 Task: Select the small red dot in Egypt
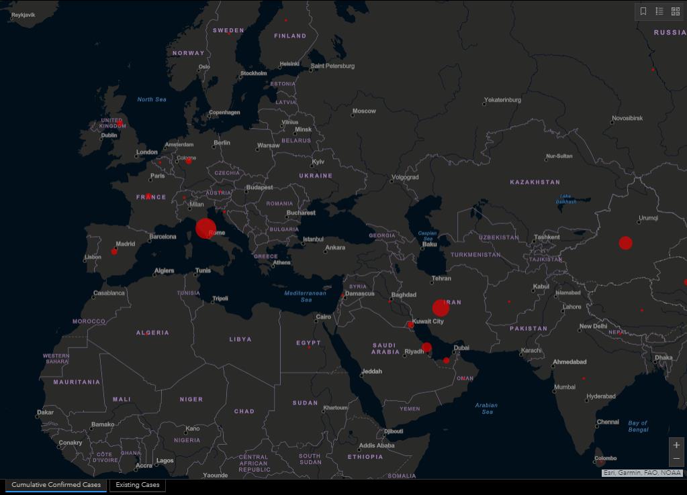309,347
